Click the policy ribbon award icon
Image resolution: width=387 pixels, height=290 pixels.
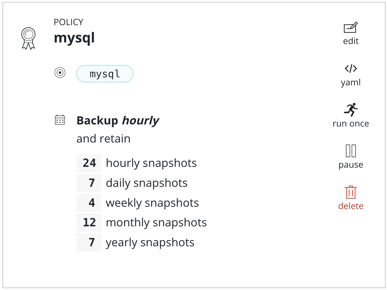pyautogui.click(x=28, y=38)
